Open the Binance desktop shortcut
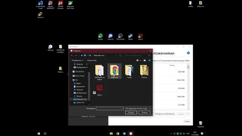 point(40,15)
